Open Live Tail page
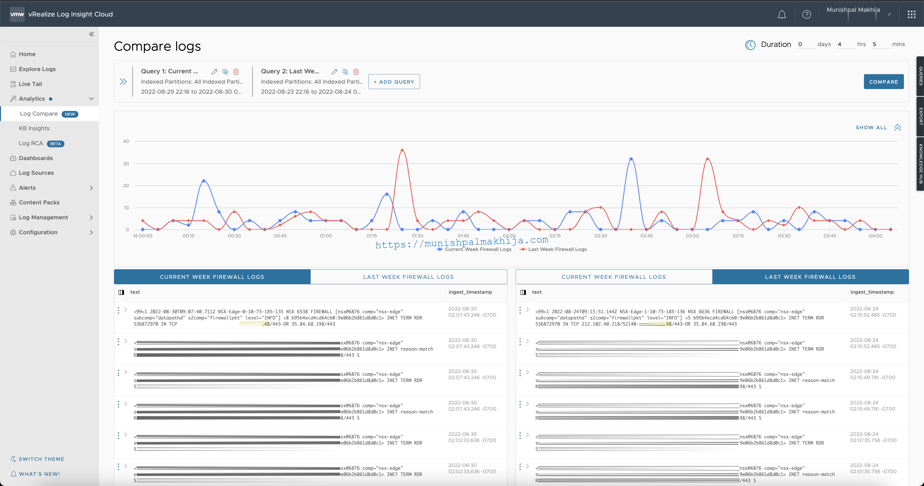This screenshot has width=924, height=486. [30, 84]
